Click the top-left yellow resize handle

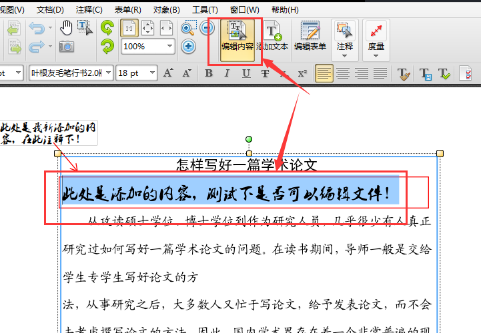pyautogui.click(x=57, y=153)
